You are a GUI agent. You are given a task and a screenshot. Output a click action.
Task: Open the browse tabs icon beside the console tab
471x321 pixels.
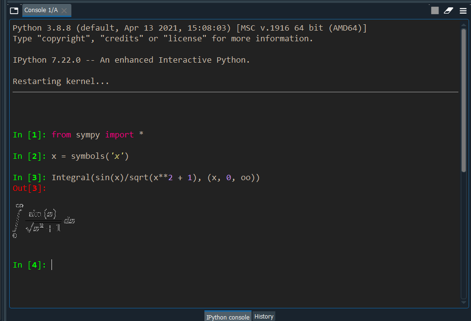point(13,10)
